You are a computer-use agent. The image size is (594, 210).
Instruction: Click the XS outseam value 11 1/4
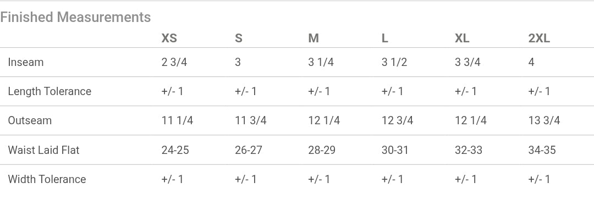click(177, 120)
